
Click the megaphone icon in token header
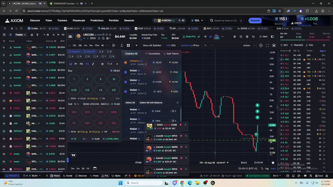pyautogui.click(x=211, y=37)
